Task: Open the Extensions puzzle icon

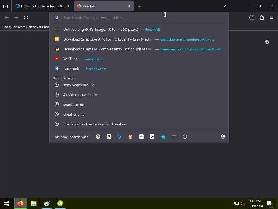Action: 262,17
